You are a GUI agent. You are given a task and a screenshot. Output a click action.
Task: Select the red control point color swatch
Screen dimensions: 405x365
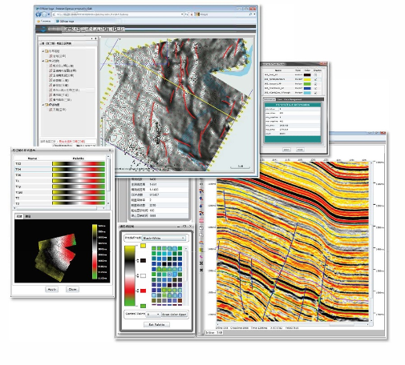coord(144,291)
